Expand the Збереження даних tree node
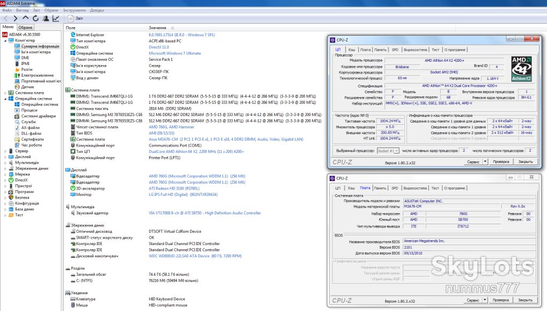The width and height of the screenshot is (547, 311). point(5,168)
